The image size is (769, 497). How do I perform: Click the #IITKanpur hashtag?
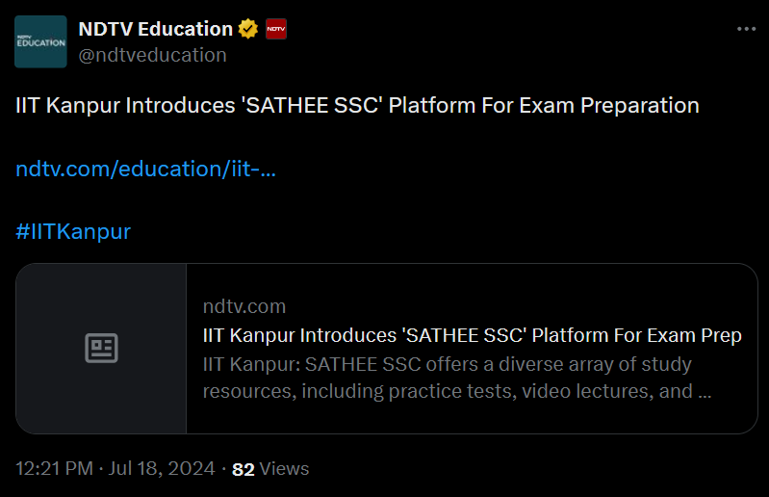[73, 232]
